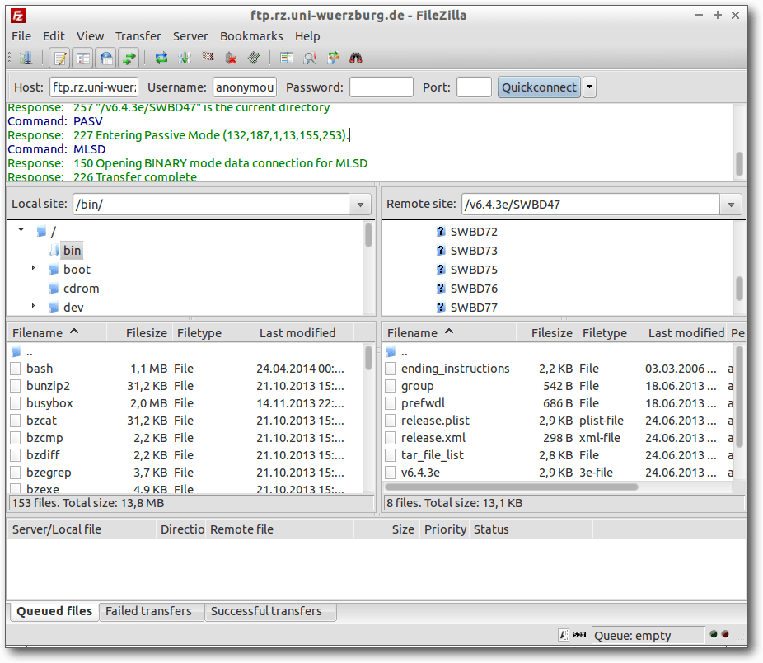This screenshot has height=663, width=763.
Task: Click the disconnect from server icon
Action: pyautogui.click(x=232, y=59)
